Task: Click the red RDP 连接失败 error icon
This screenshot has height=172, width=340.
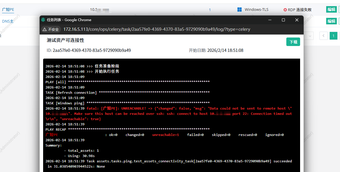Action: (x=285, y=10)
